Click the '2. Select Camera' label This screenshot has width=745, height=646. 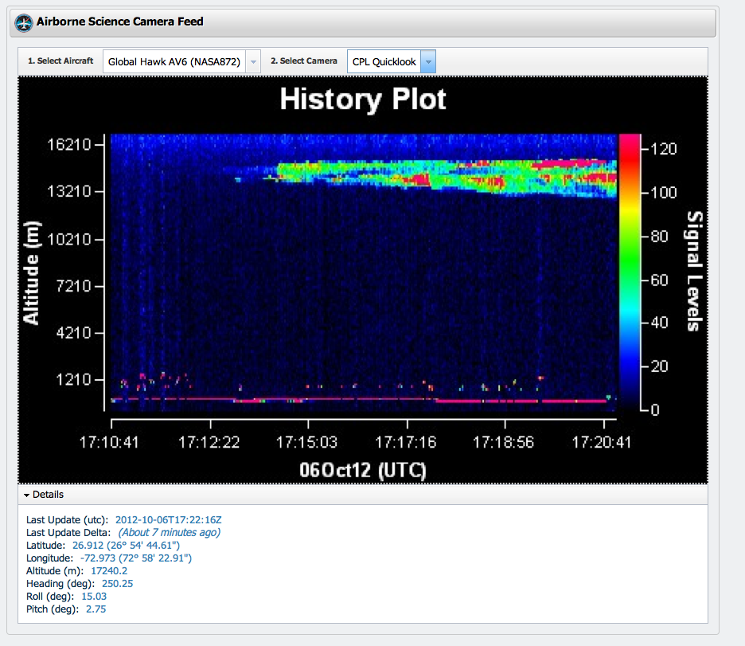[303, 61]
